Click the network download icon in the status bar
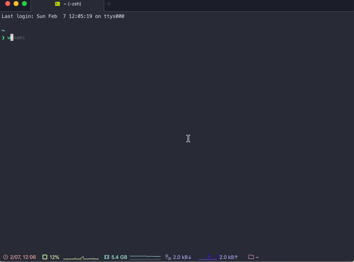The height and width of the screenshot is (262, 354). pyautogui.click(x=168, y=257)
